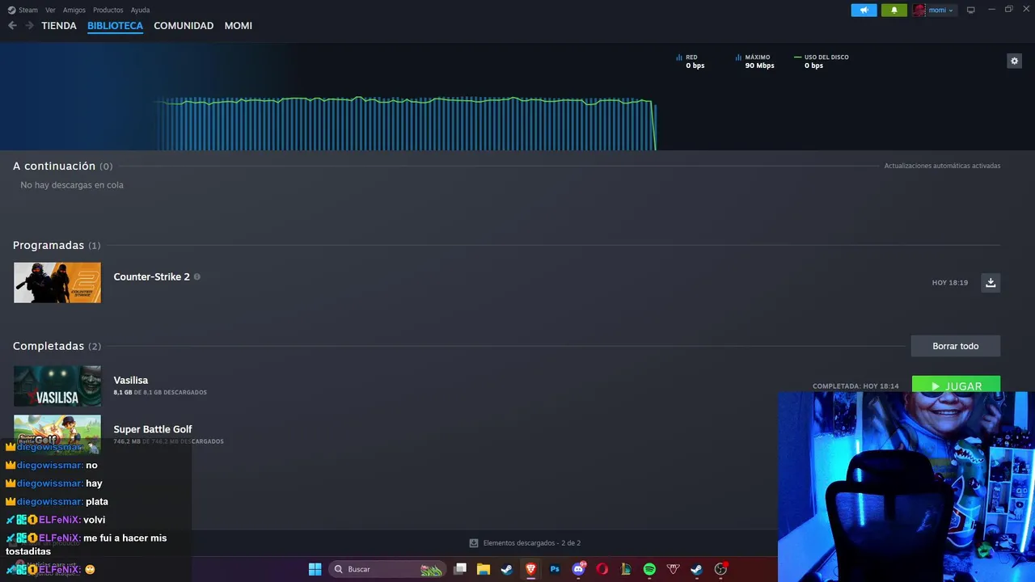Go back with the left arrow
Viewport: 1035px width, 582px height.
tap(12, 26)
